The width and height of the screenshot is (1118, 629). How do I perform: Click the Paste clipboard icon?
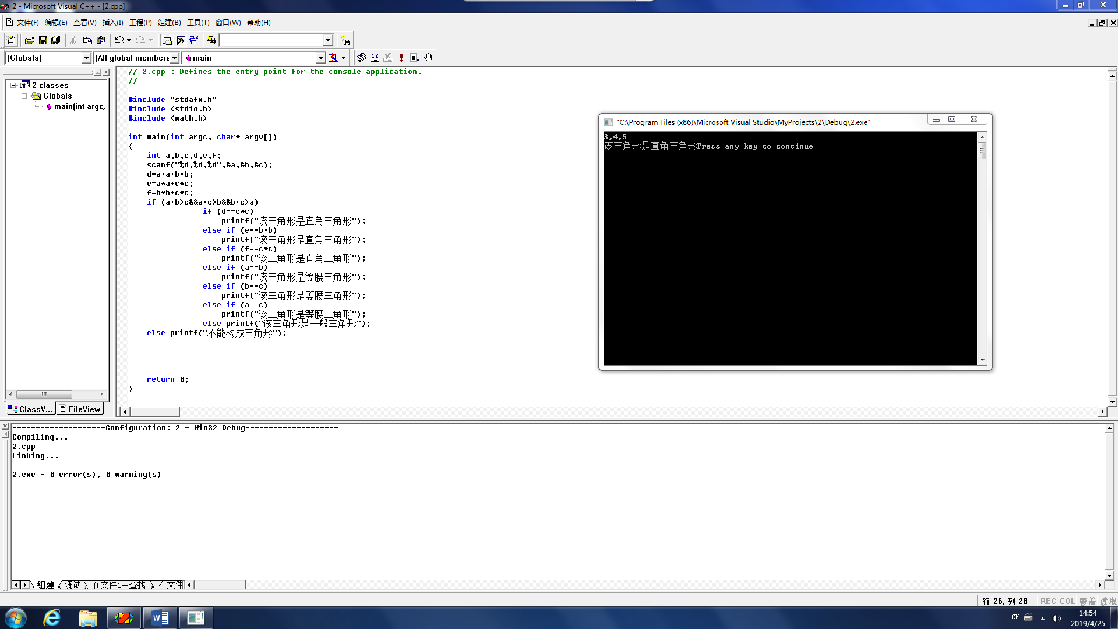coord(101,40)
